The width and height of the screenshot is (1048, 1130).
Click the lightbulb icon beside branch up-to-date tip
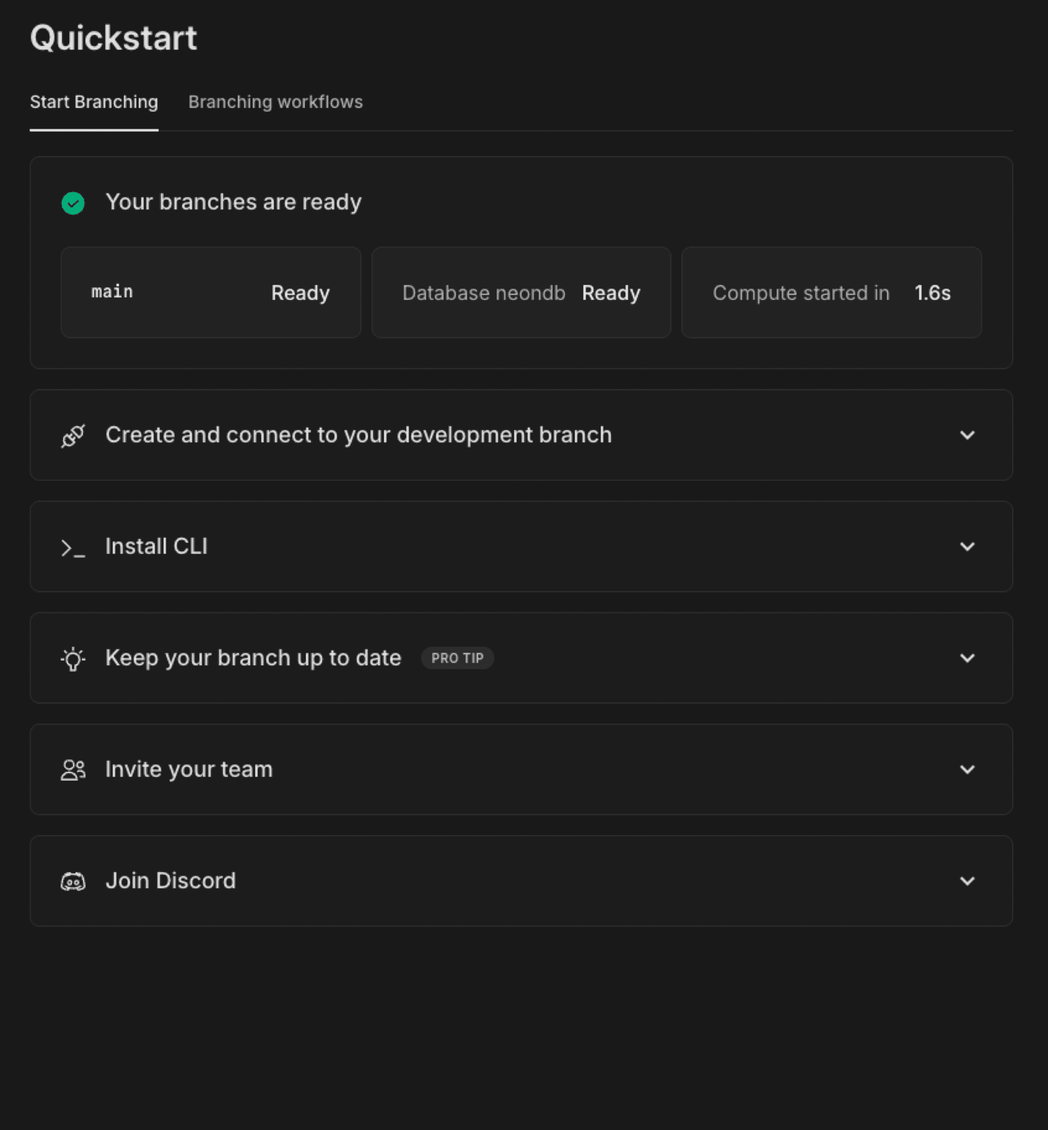(x=73, y=658)
